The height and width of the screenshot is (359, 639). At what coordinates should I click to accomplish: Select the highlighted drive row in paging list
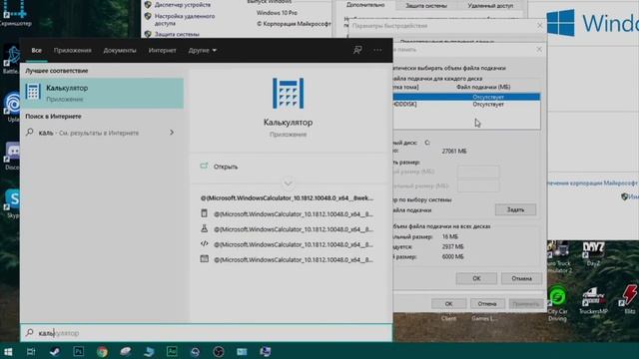click(466, 97)
